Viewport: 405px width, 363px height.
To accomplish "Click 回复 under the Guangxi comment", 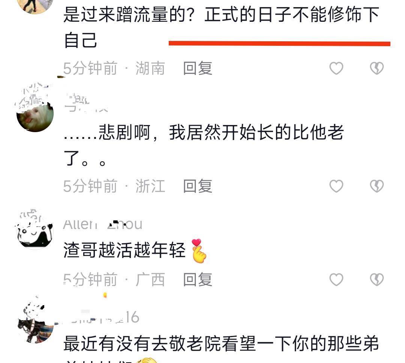I will (x=198, y=280).
